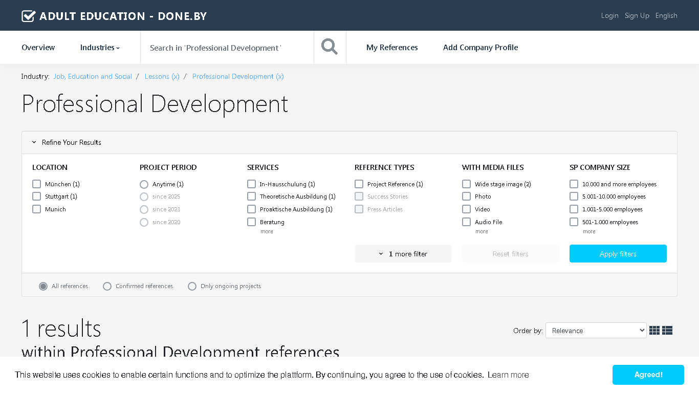Open Add Company Profile in the navigation
The width and height of the screenshot is (699, 393).
coord(480,47)
